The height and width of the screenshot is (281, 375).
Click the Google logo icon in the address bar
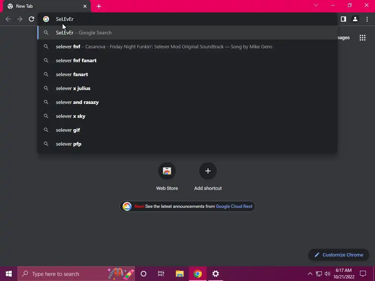46,19
